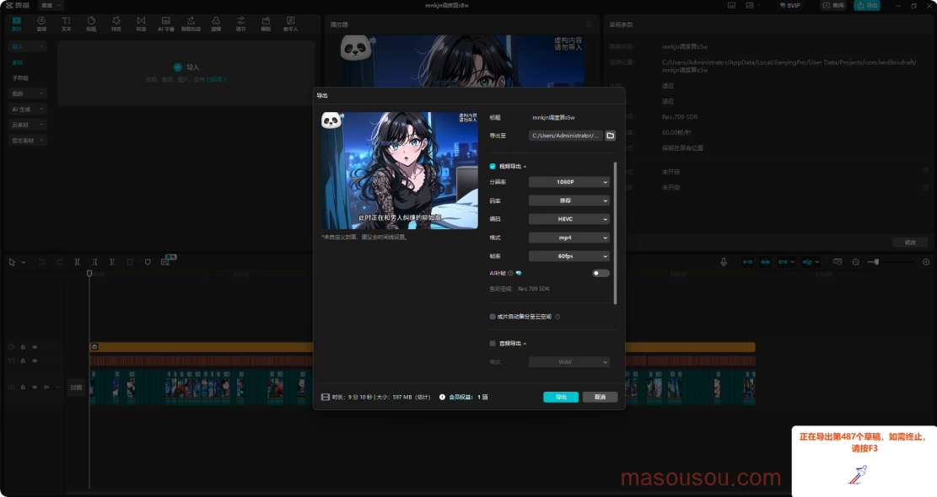Open the Transitions tab in the top toolbar

141,24
